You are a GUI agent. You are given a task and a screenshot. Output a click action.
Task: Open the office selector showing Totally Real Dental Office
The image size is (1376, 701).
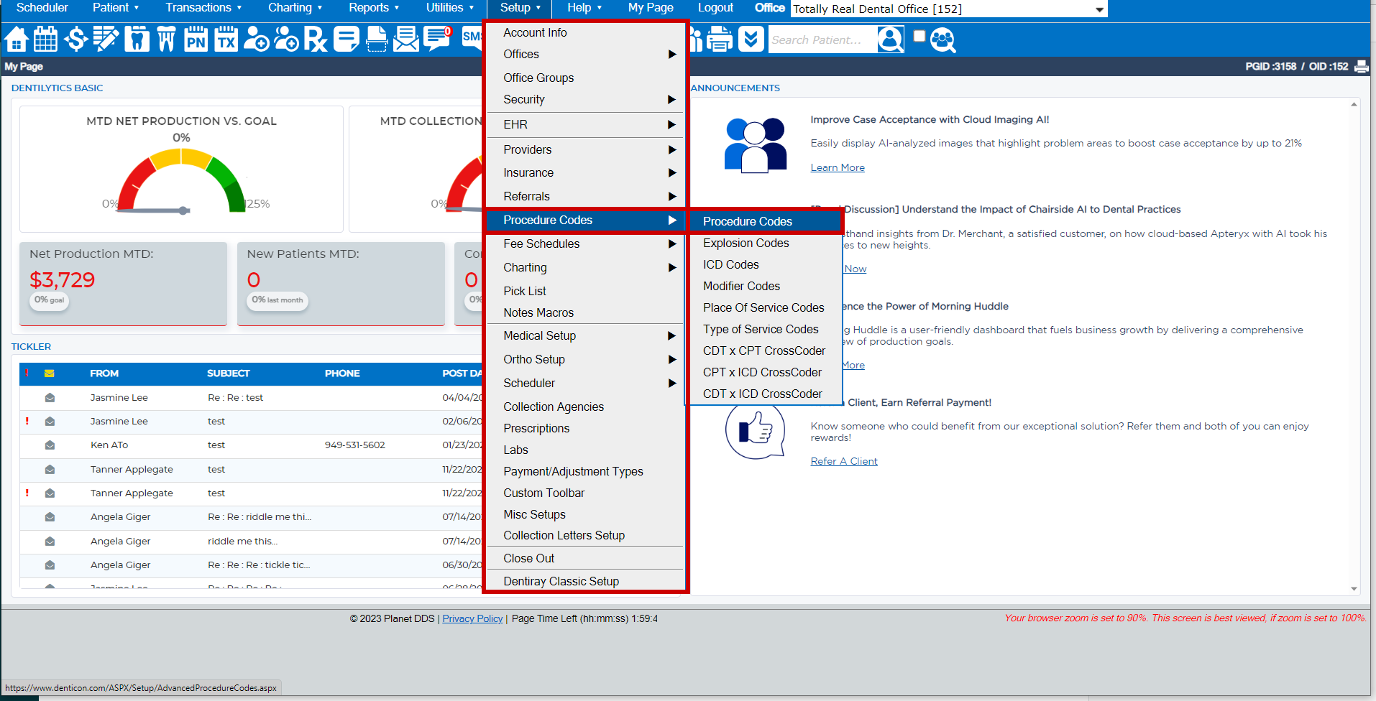[x=948, y=9]
